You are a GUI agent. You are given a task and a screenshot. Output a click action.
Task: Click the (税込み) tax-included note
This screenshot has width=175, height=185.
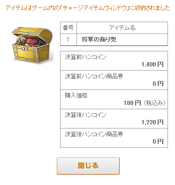pyautogui.click(x=154, y=103)
